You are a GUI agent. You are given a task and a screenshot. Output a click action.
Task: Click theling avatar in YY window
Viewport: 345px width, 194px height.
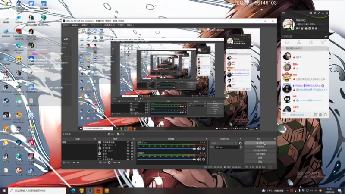289,24
